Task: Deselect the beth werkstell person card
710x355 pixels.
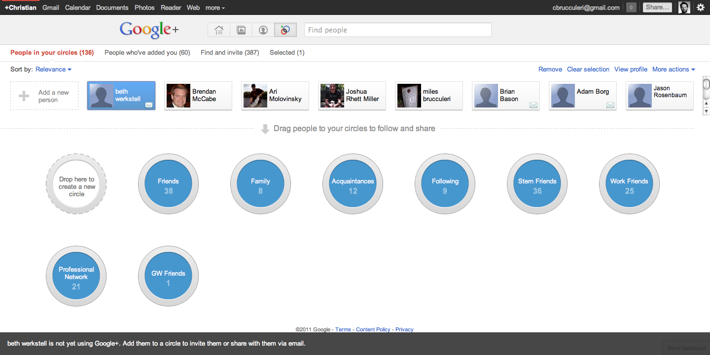Action: 121,96
